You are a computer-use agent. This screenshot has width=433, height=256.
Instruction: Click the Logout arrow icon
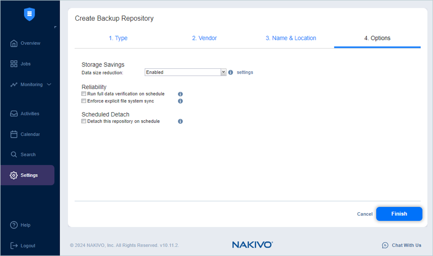point(14,245)
